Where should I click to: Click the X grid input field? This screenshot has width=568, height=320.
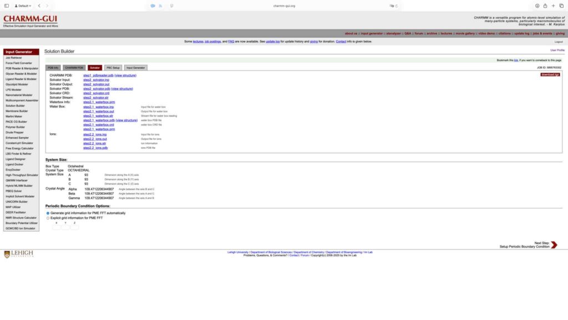coord(57,227)
